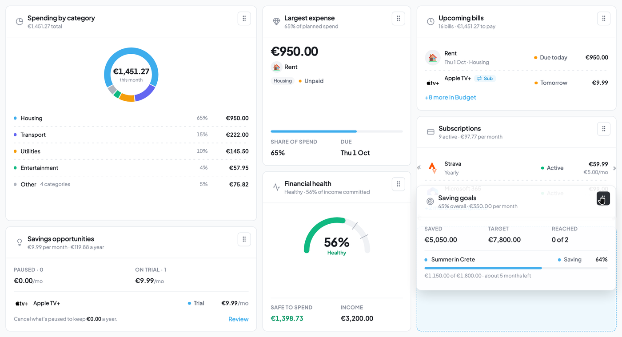Click the Spending by category drag handle
The image size is (622, 337).
click(244, 19)
